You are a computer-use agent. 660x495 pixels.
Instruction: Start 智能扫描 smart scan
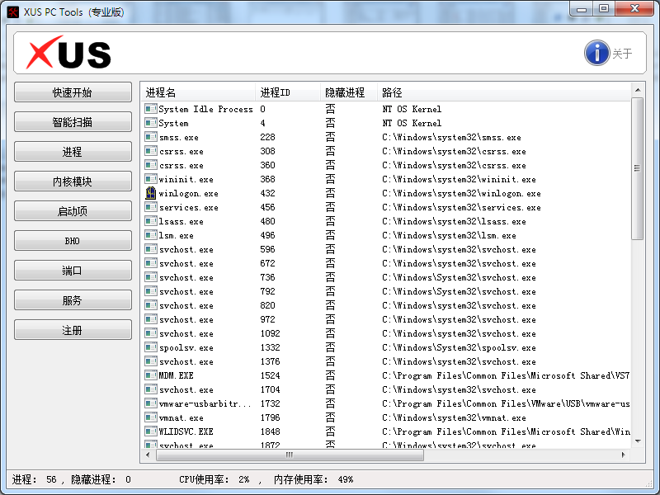pyautogui.click(x=73, y=122)
